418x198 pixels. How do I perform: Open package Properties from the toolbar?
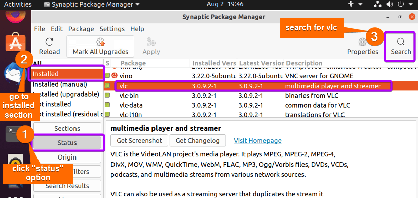pos(363,46)
